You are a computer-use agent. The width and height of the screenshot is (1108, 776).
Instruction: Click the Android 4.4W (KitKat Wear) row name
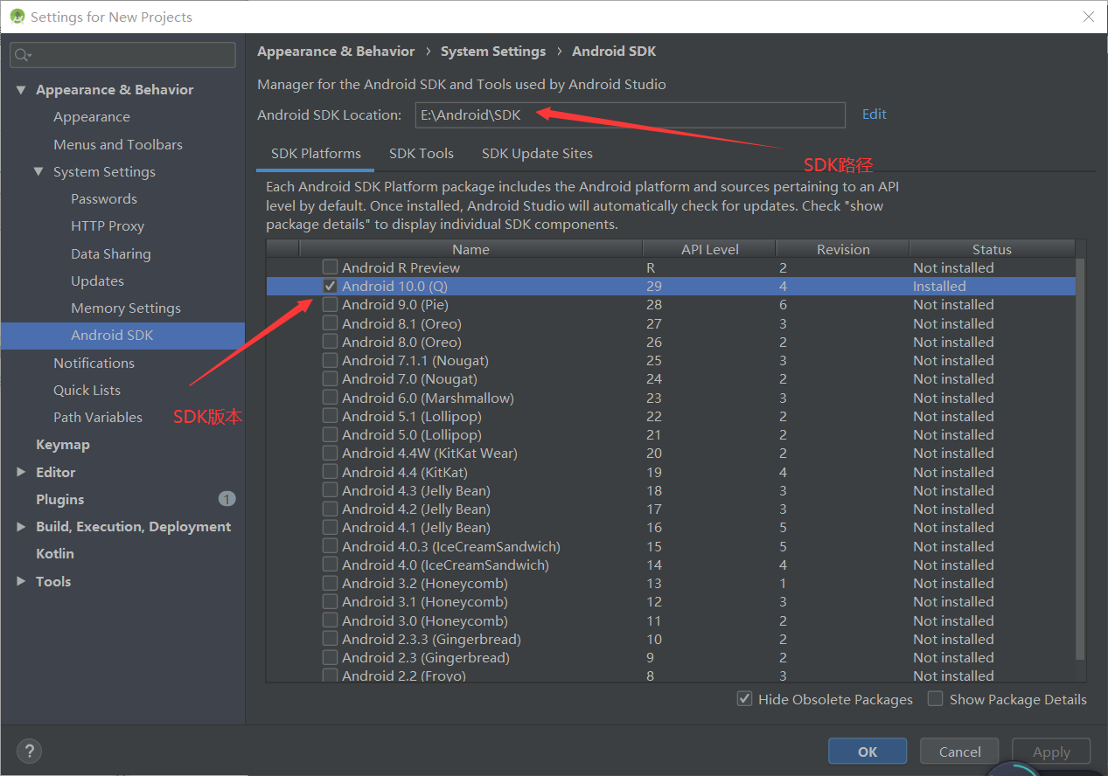(429, 453)
